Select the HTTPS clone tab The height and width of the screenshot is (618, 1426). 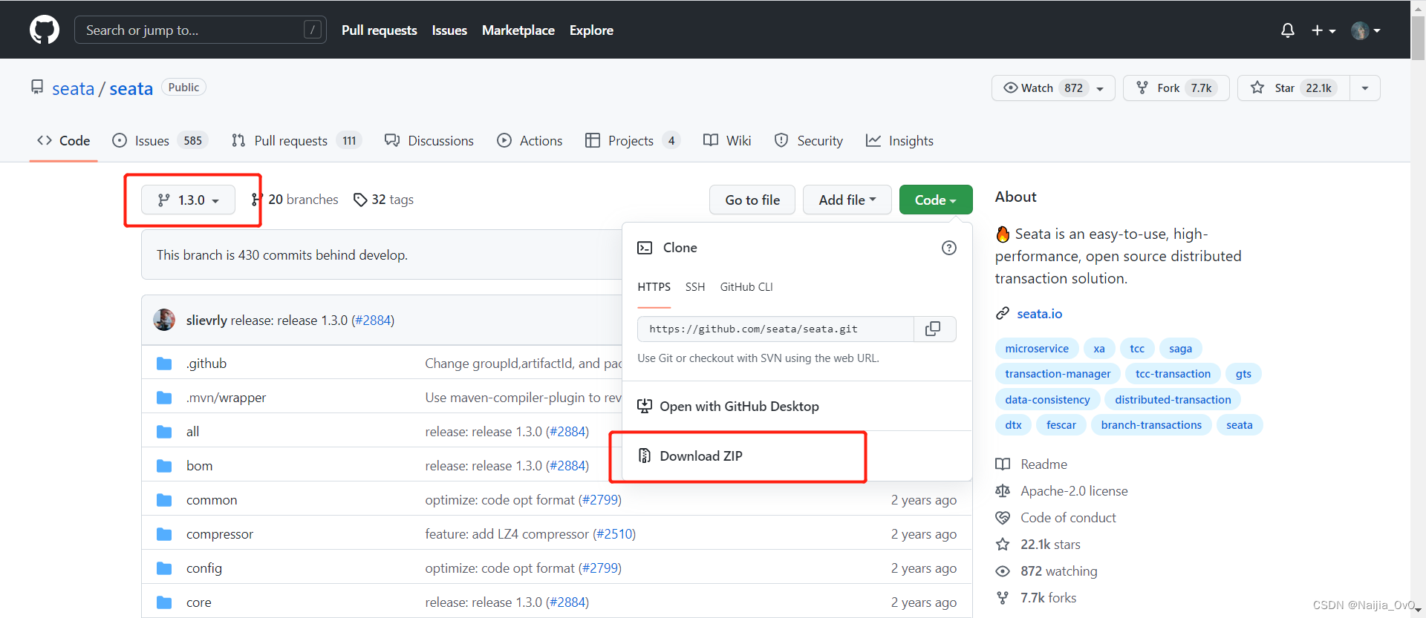pos(654,287)
